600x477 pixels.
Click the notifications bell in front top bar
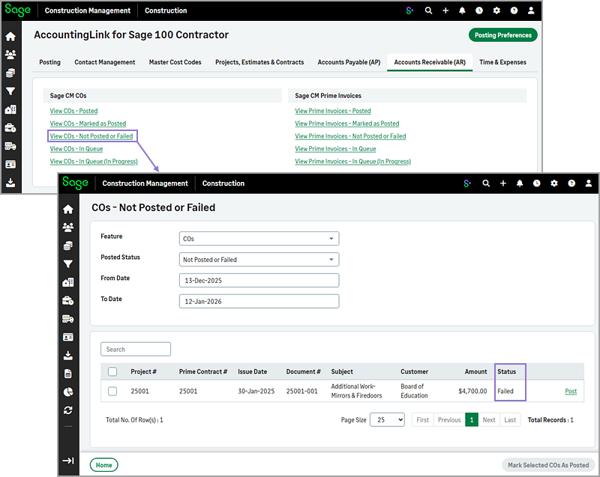click(x=520, y=183)
